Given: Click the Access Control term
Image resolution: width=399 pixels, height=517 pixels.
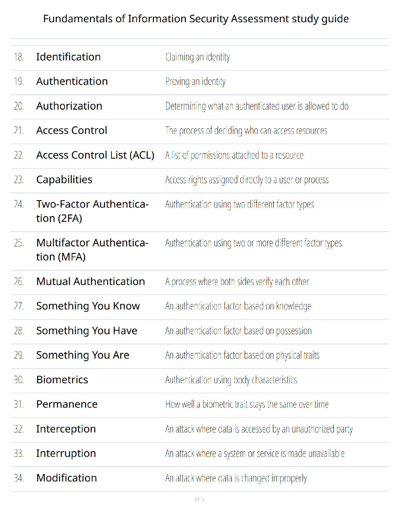Looking at the screenshot, I should coord(72,131).
